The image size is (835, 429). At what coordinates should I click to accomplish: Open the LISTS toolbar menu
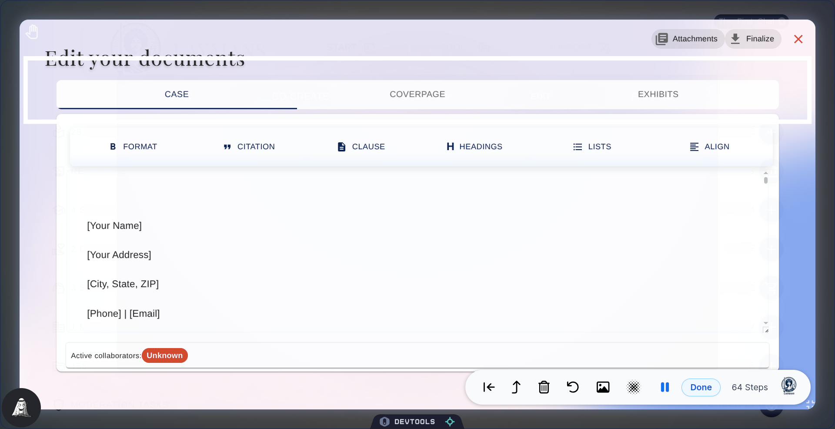click(592, 147)
